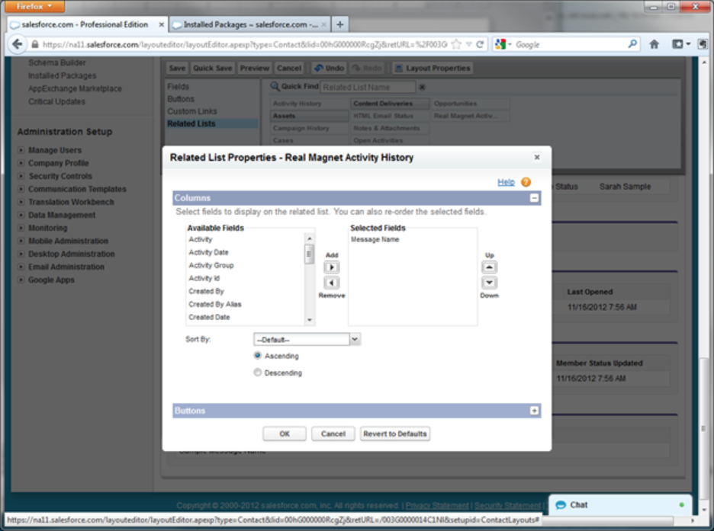Image resolution: width=714 pixels, height=531 pixels.
Task: Click the Available Fields scroll down arrow
Action: click(310, 320)
